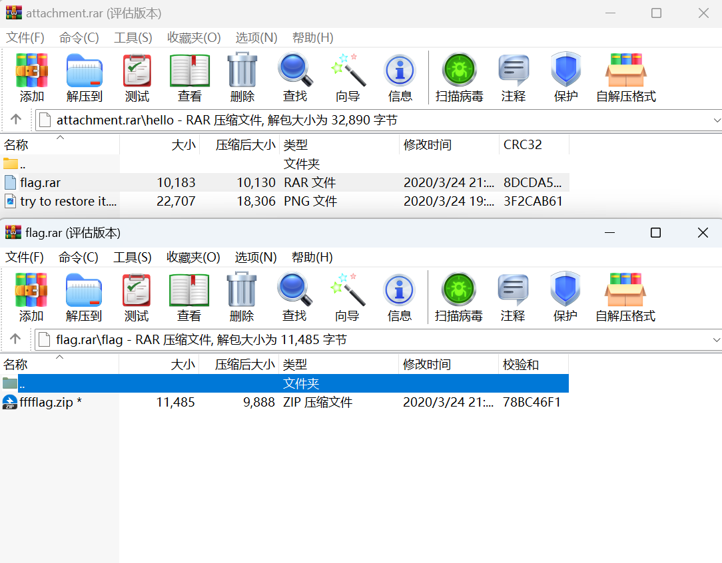
Task: Click 测试 icon in attachment.rar window
Action: [x=137, y=71]
